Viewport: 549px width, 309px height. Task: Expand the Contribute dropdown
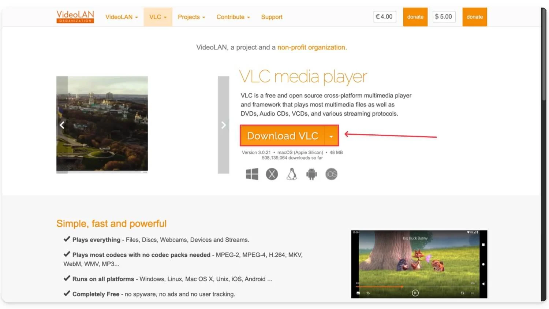pos(233,17)
